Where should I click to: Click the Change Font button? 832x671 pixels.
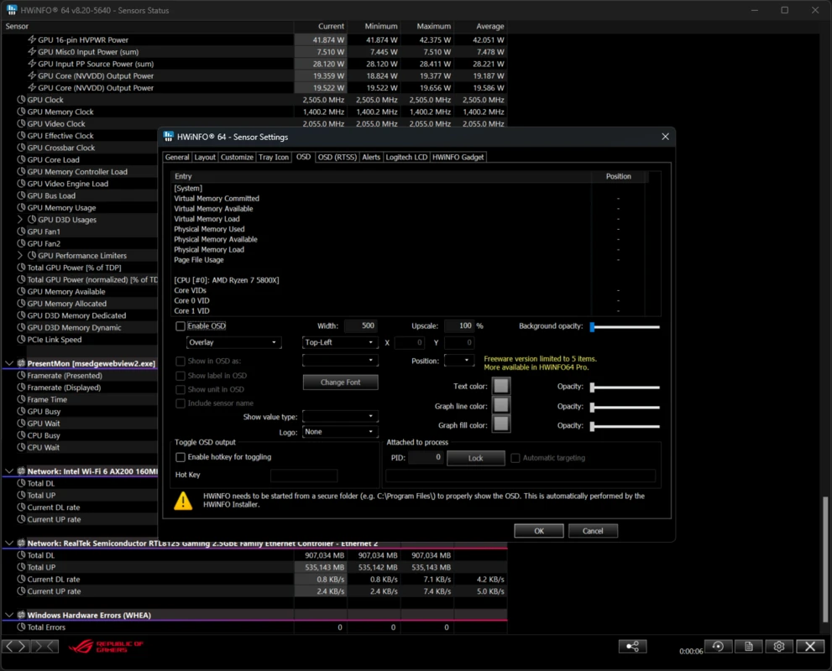(x=341, y=382)
